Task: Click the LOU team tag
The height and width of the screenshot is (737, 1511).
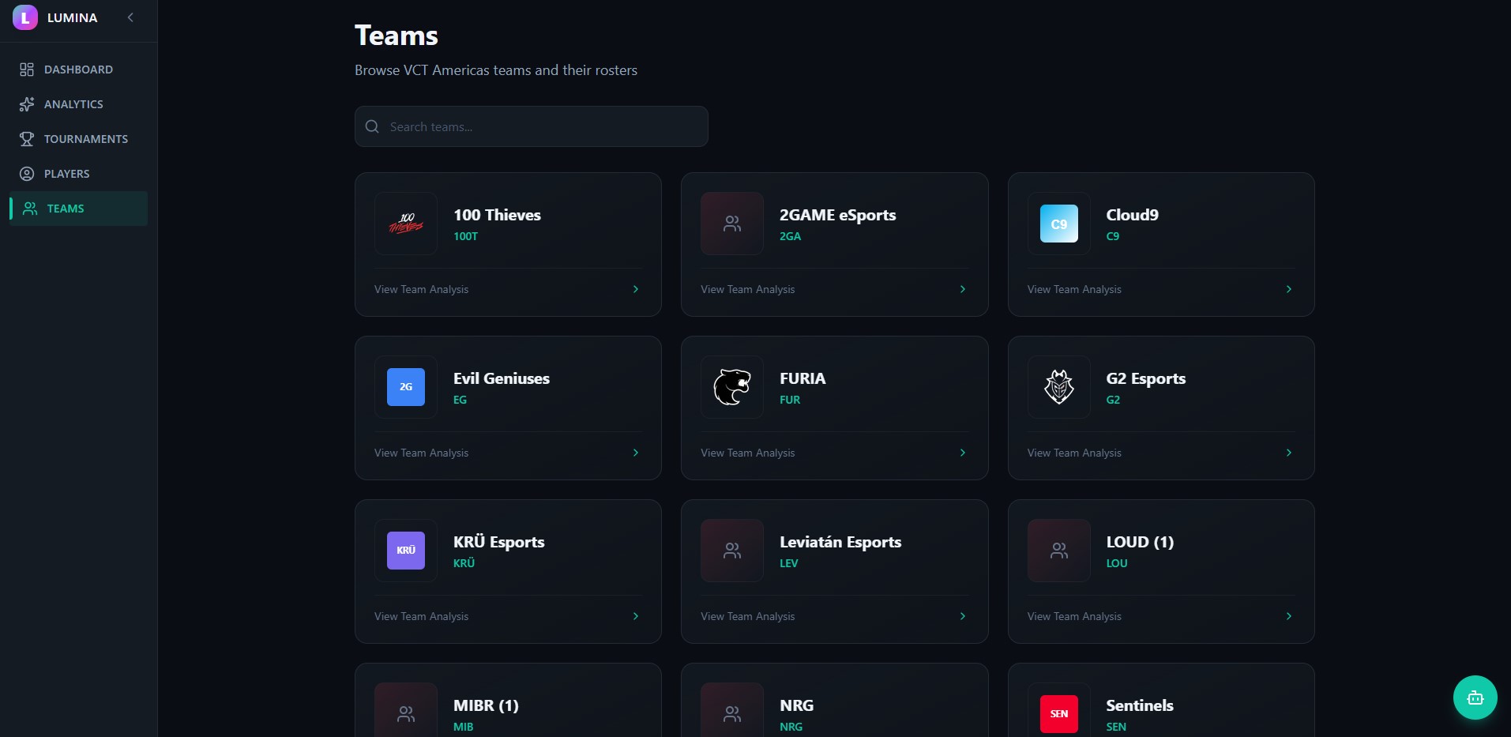Action: point(1116,563)
